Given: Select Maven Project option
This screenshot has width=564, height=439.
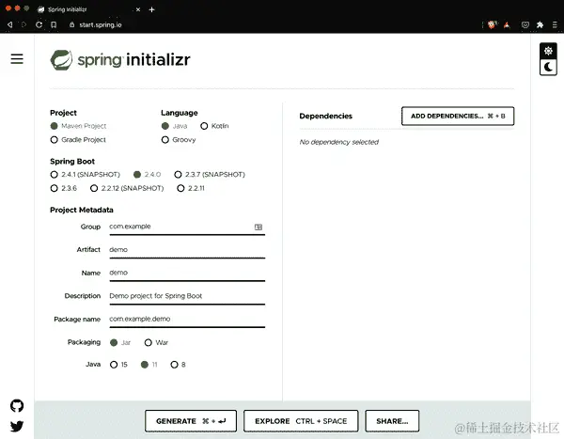Looking at the screenshot, I should [78, 126].
